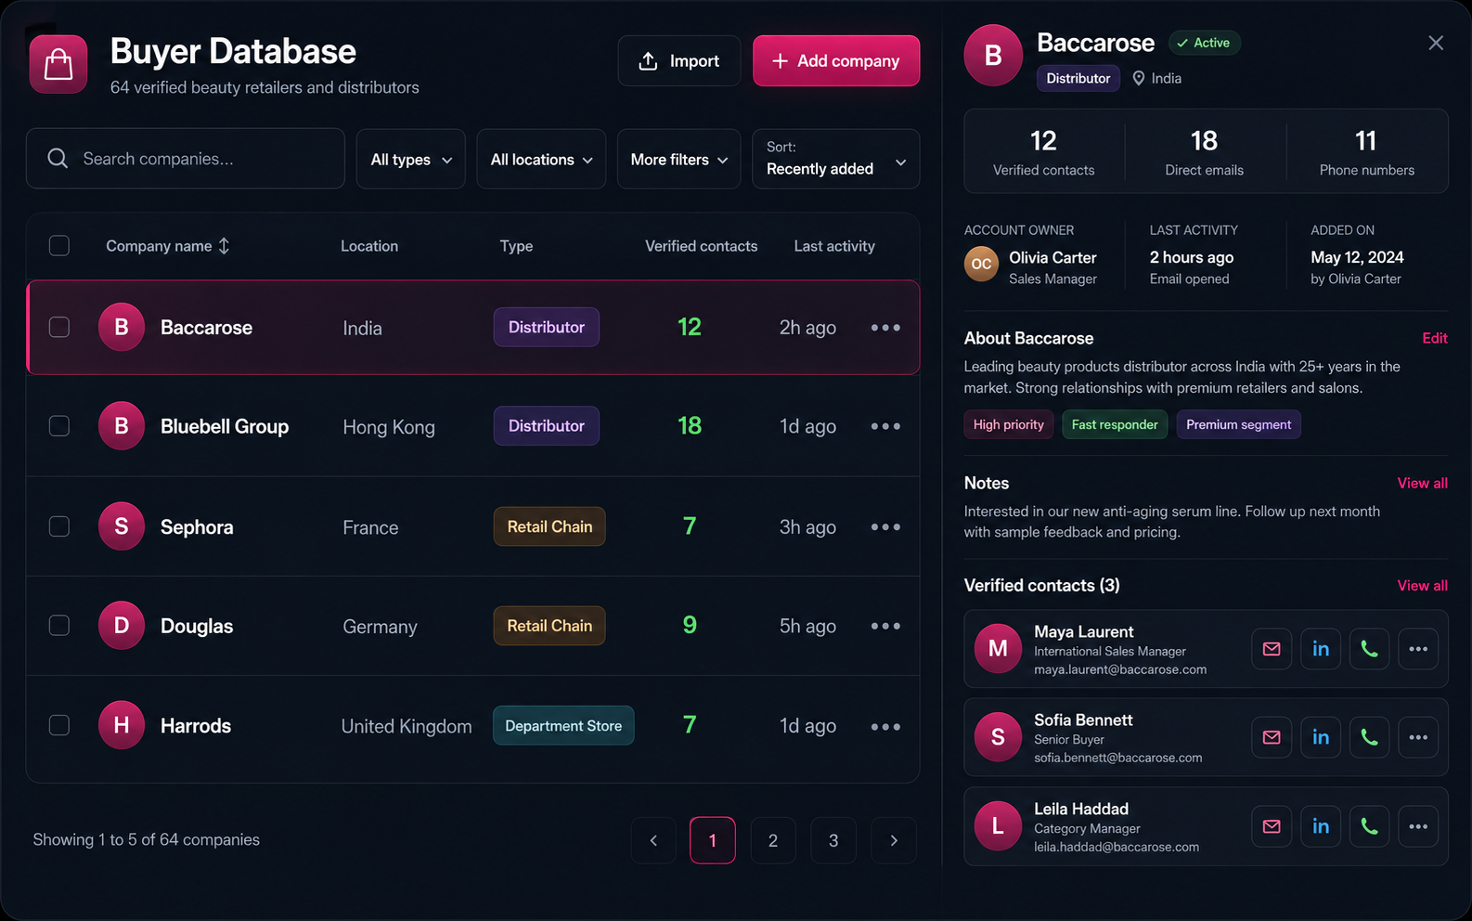Screen dimensions: 1472x921
Task: Open the three-dot menu for Bluebell Group
Action: click(885, 426)
